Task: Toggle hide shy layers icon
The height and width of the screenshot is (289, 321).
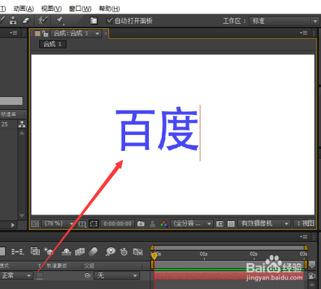Action: [x=66, y=252]
